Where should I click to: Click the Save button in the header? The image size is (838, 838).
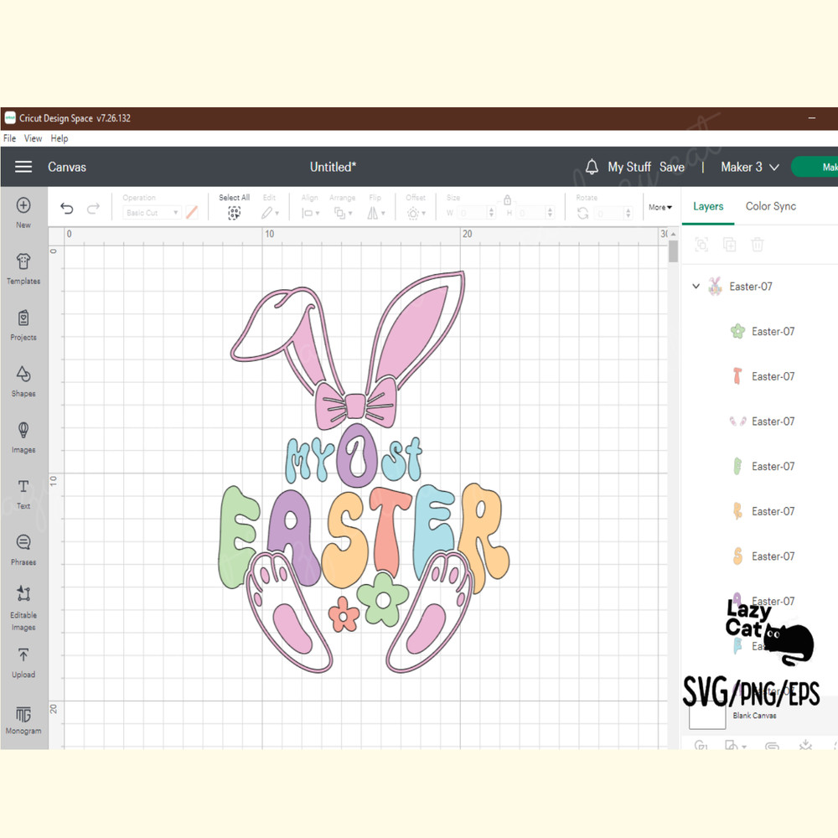[x=672, y=167]
